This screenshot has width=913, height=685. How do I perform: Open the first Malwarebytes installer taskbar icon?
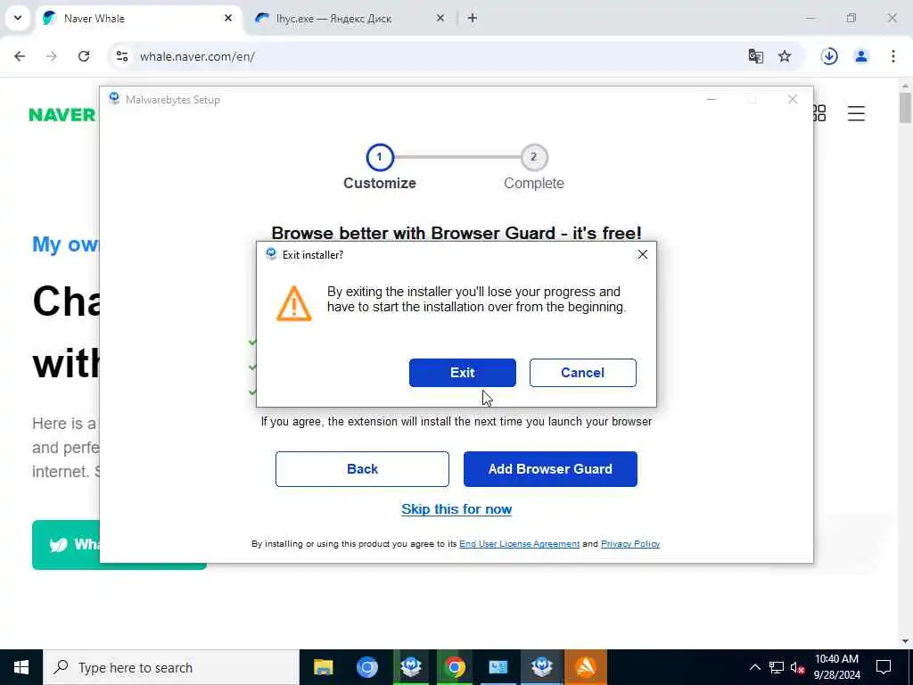click(x=411, y=667)
